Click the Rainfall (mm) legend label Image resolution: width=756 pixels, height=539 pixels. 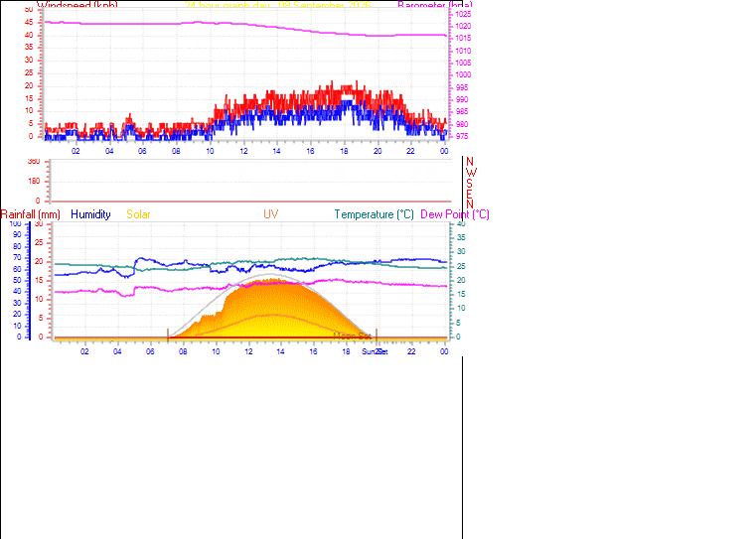[x=31, y=214]
